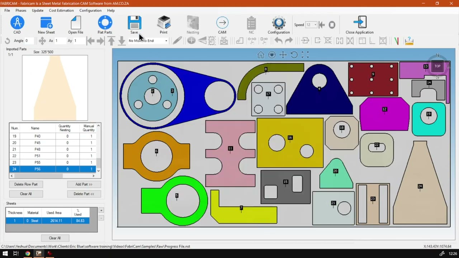Click the Close Application icon

(360, 23)
